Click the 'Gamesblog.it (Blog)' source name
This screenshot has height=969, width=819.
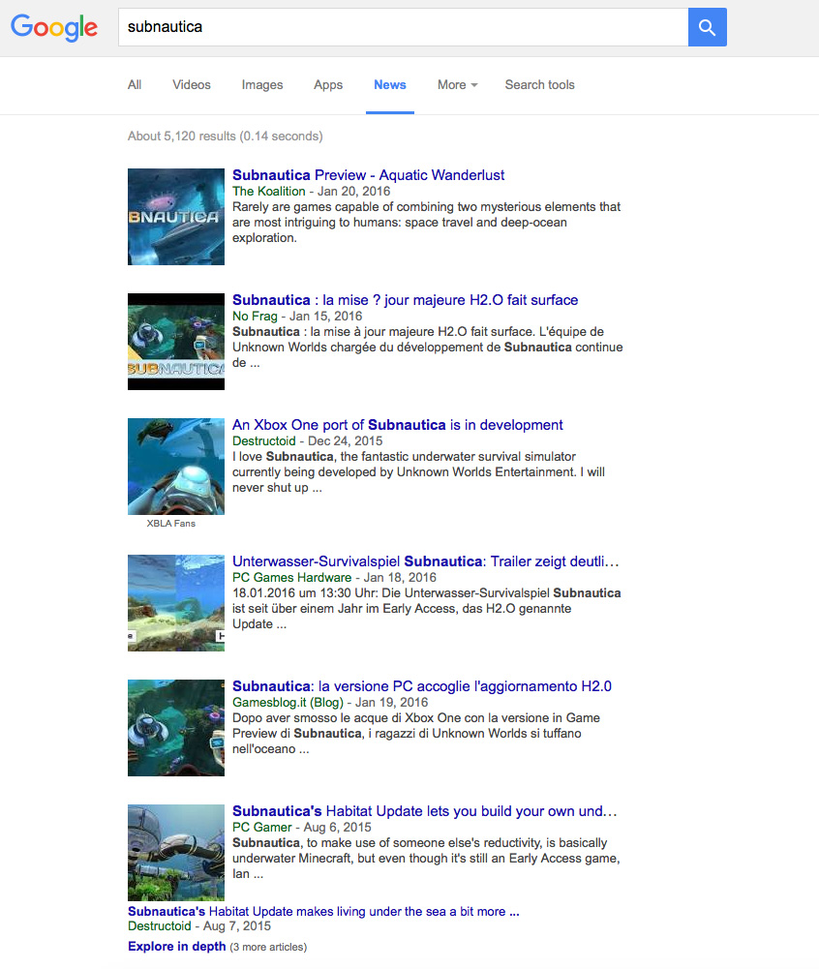click(x=288, y=702)
